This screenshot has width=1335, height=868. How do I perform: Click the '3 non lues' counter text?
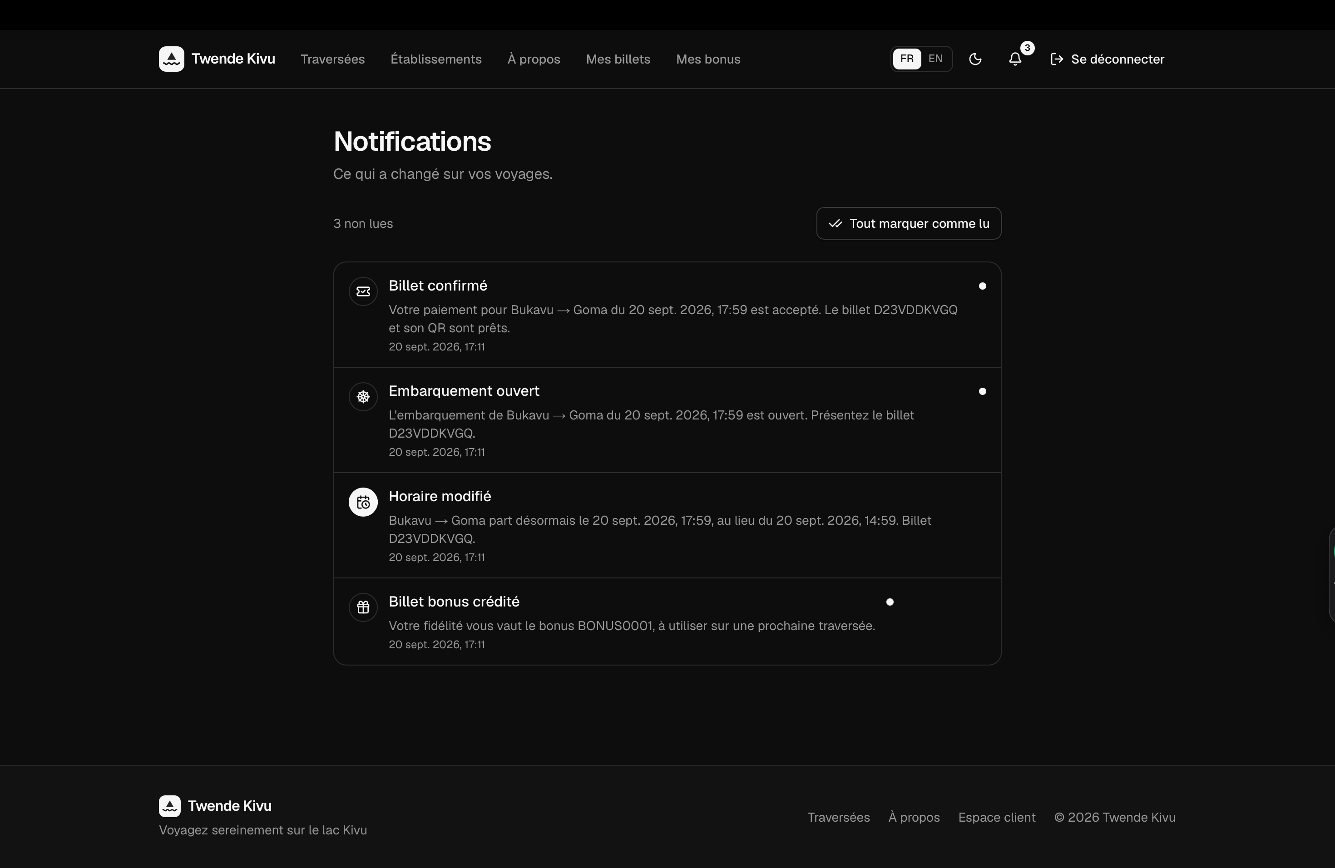363,224
